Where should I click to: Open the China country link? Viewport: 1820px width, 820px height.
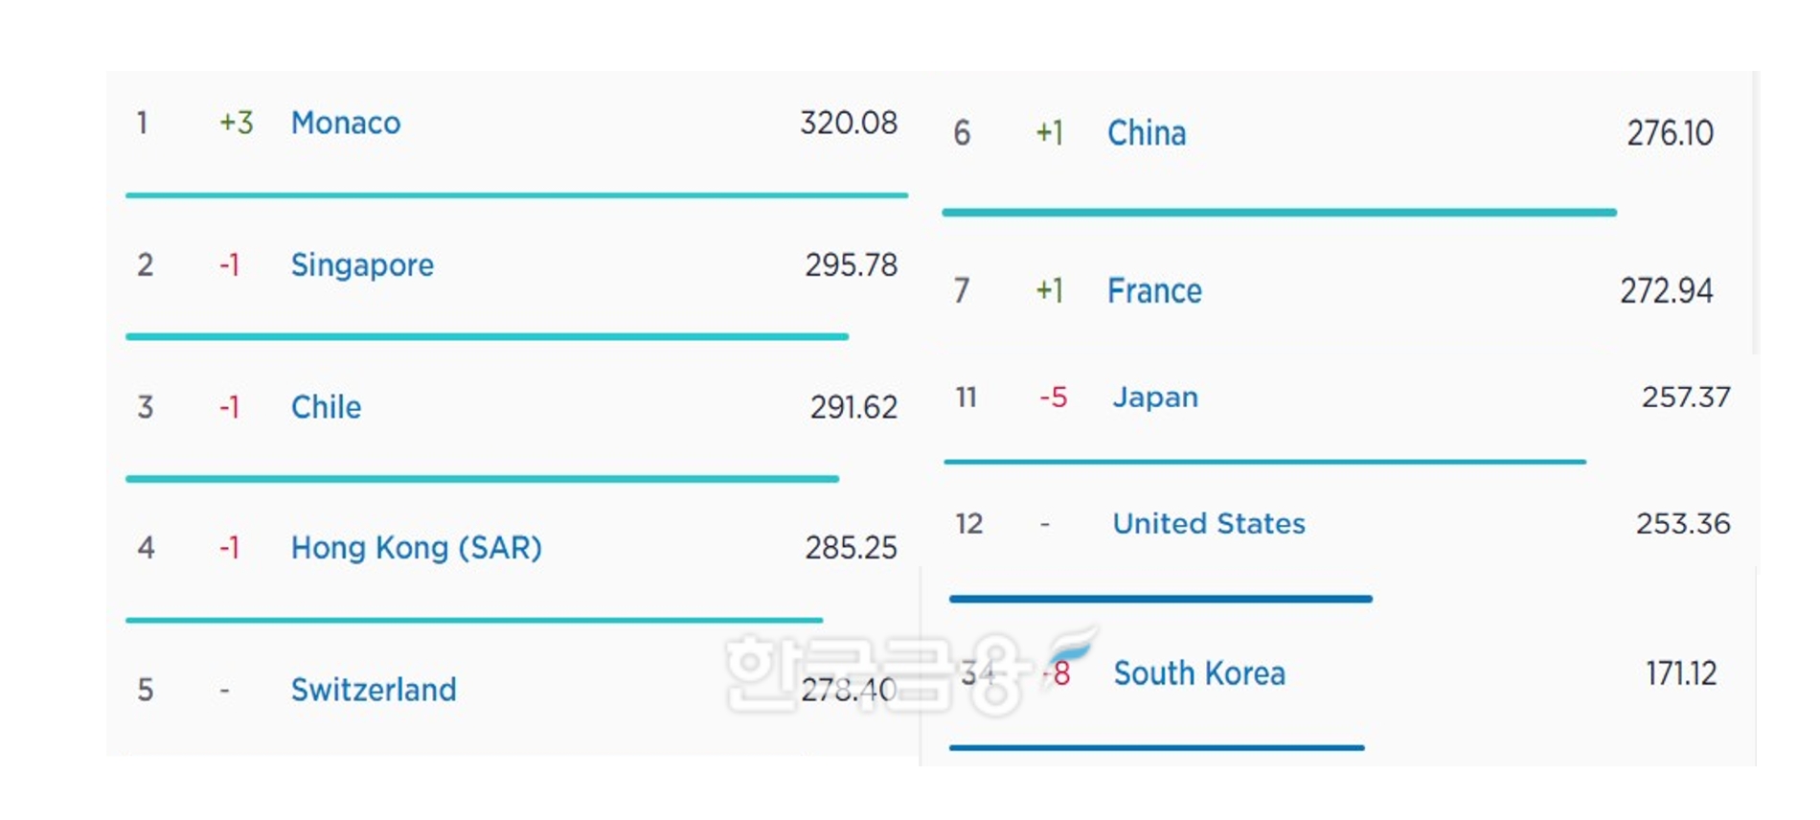[x=1147, y=133]
